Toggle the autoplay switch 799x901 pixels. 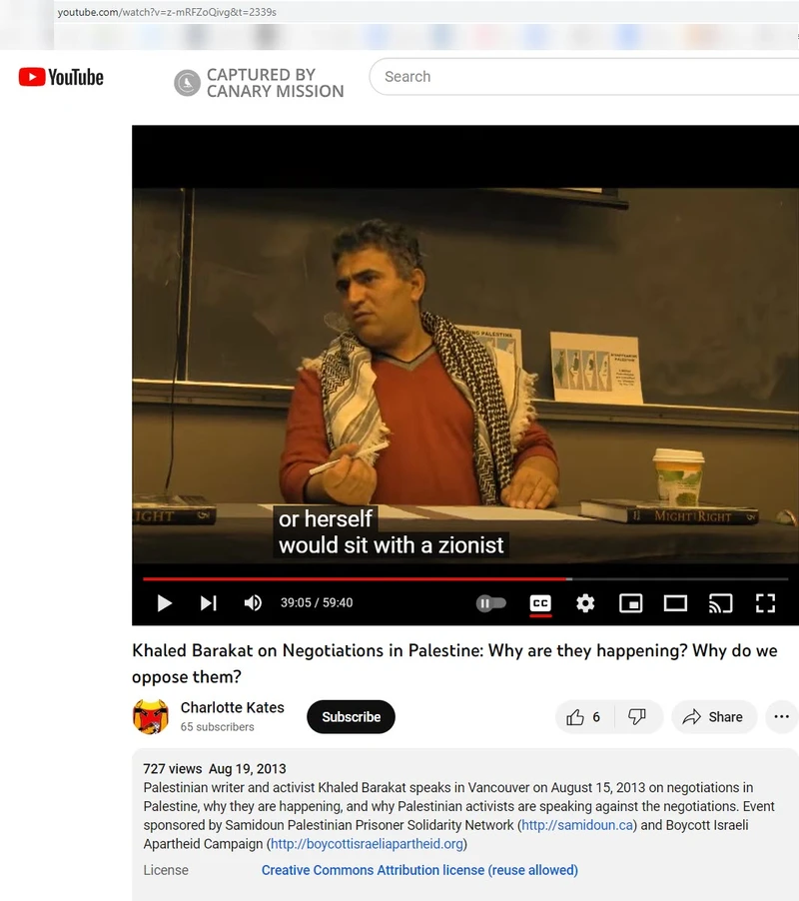491,603
